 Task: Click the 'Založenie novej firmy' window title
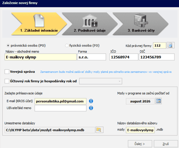[x=20, y=3]
